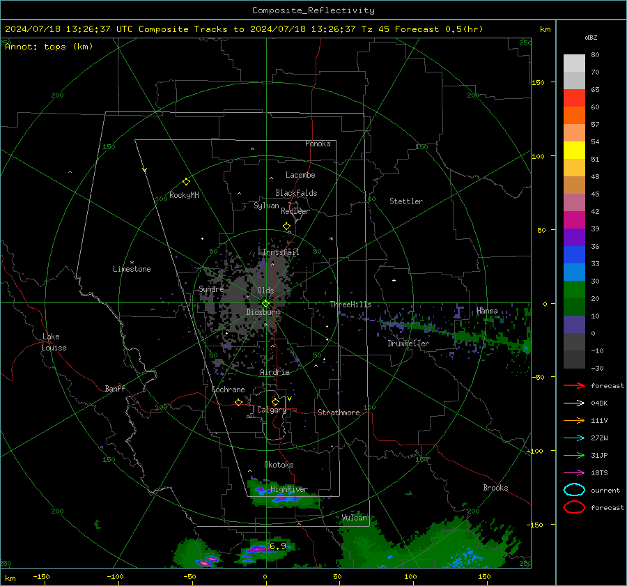Select the white 04DK arrow legend entry
This screenshot has width=627, height=586.
pyautogui.click(x=574, y=403)
